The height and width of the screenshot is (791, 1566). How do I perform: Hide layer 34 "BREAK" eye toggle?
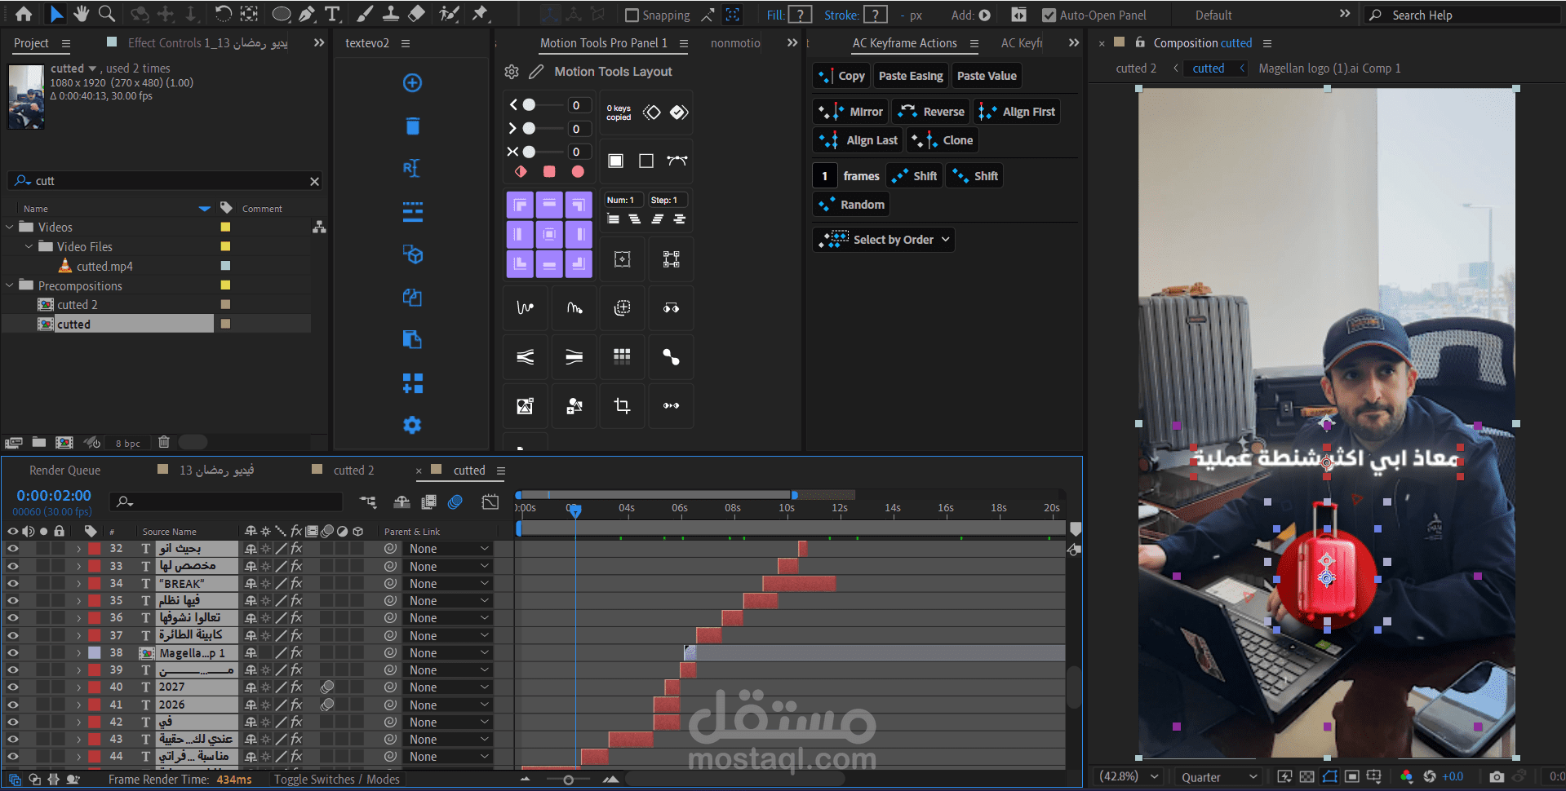click(13, 584)
